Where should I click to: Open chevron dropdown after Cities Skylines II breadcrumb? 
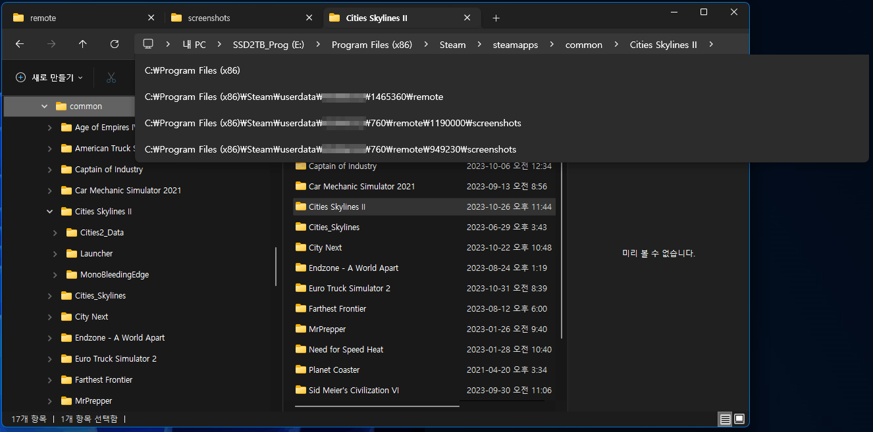pyautogui.click(x=711, y=45)
